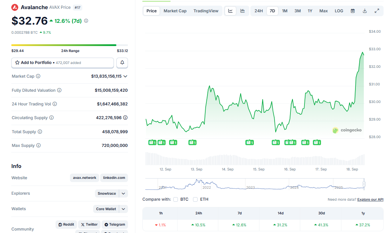Image resolution: width=392 pixels, height=233 pixels.
Task: Click the 24 Hour Trading Vol info icon
Action: coord(55,104)
